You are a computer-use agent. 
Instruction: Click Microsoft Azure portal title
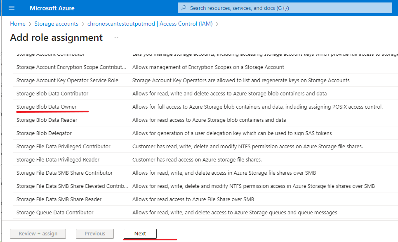(x=52, y=8)
